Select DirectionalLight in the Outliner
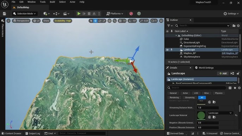The image size is (242, 136). point(192,43)
